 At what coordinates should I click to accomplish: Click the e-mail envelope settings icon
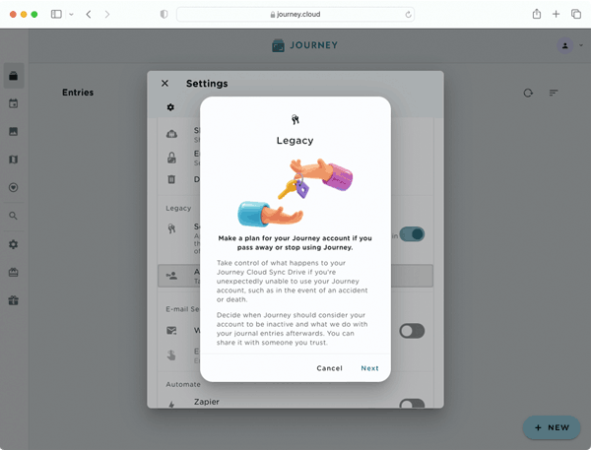[171, 331]
